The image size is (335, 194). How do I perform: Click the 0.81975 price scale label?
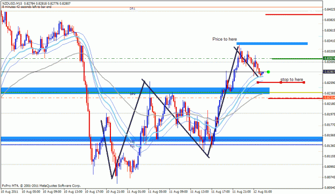(x=330, y=114)
